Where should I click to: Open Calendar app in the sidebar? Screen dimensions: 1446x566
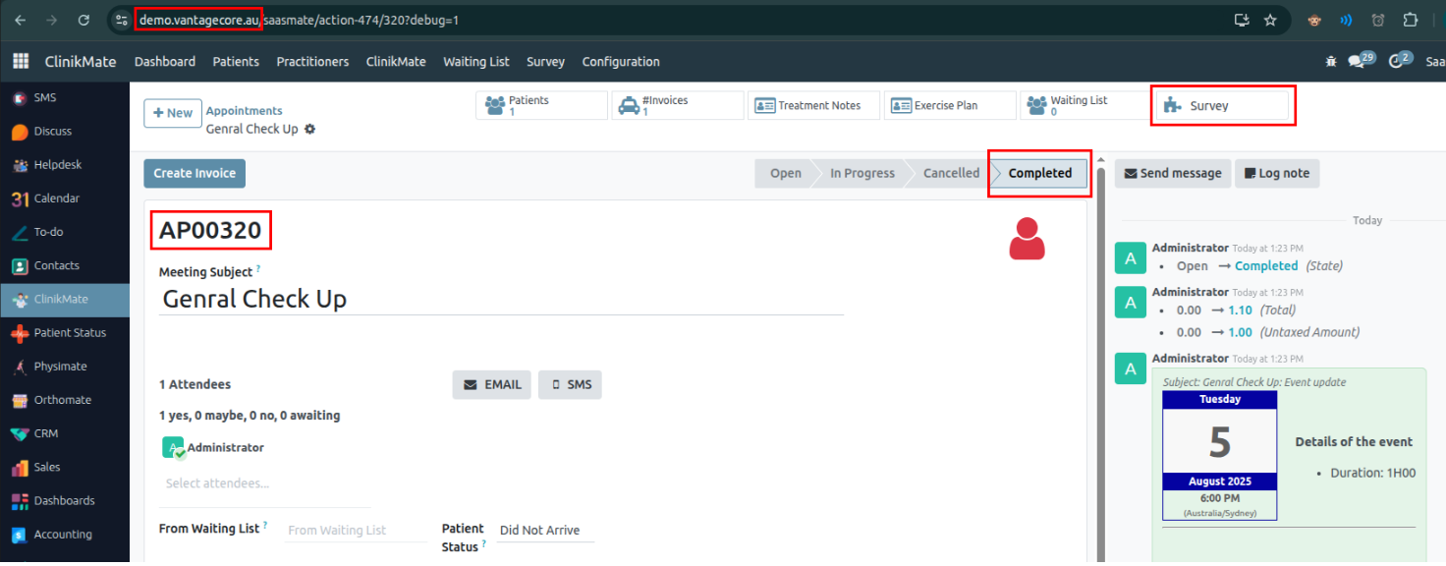click(x=56, y=198)
